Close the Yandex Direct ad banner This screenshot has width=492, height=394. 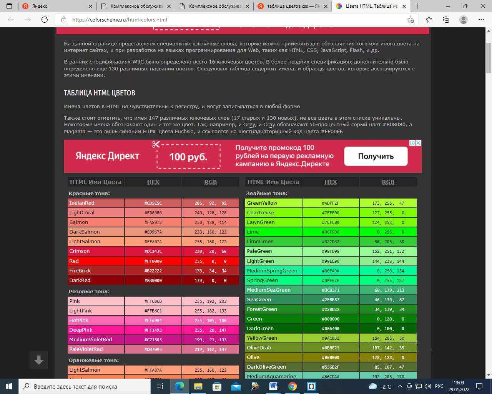(419, 143)
